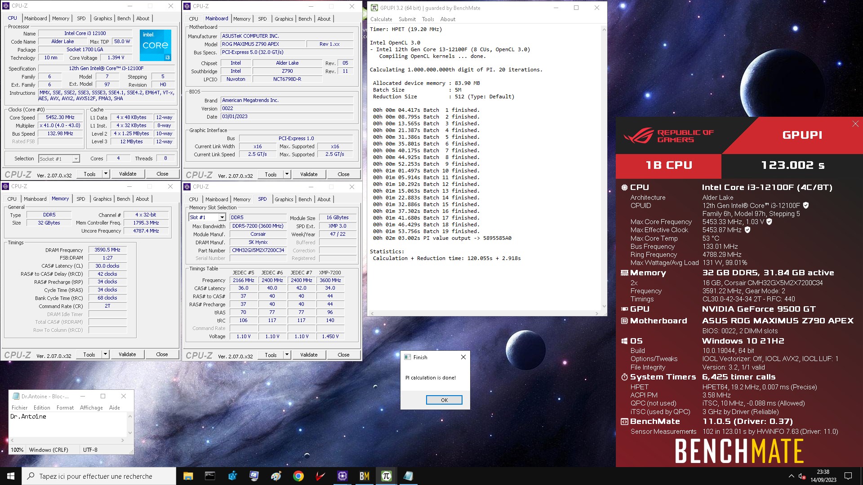Click OK in the Finish dialog
Viewport: 863px width, 485px height.
444,400
